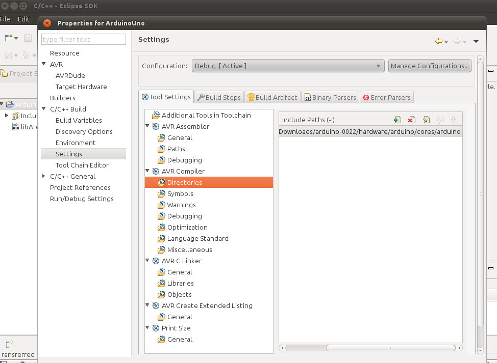Open the Configuration dropdown showing Debug
Image resolution: width=497 pixels, height=363 pixels.
point(288,66)
